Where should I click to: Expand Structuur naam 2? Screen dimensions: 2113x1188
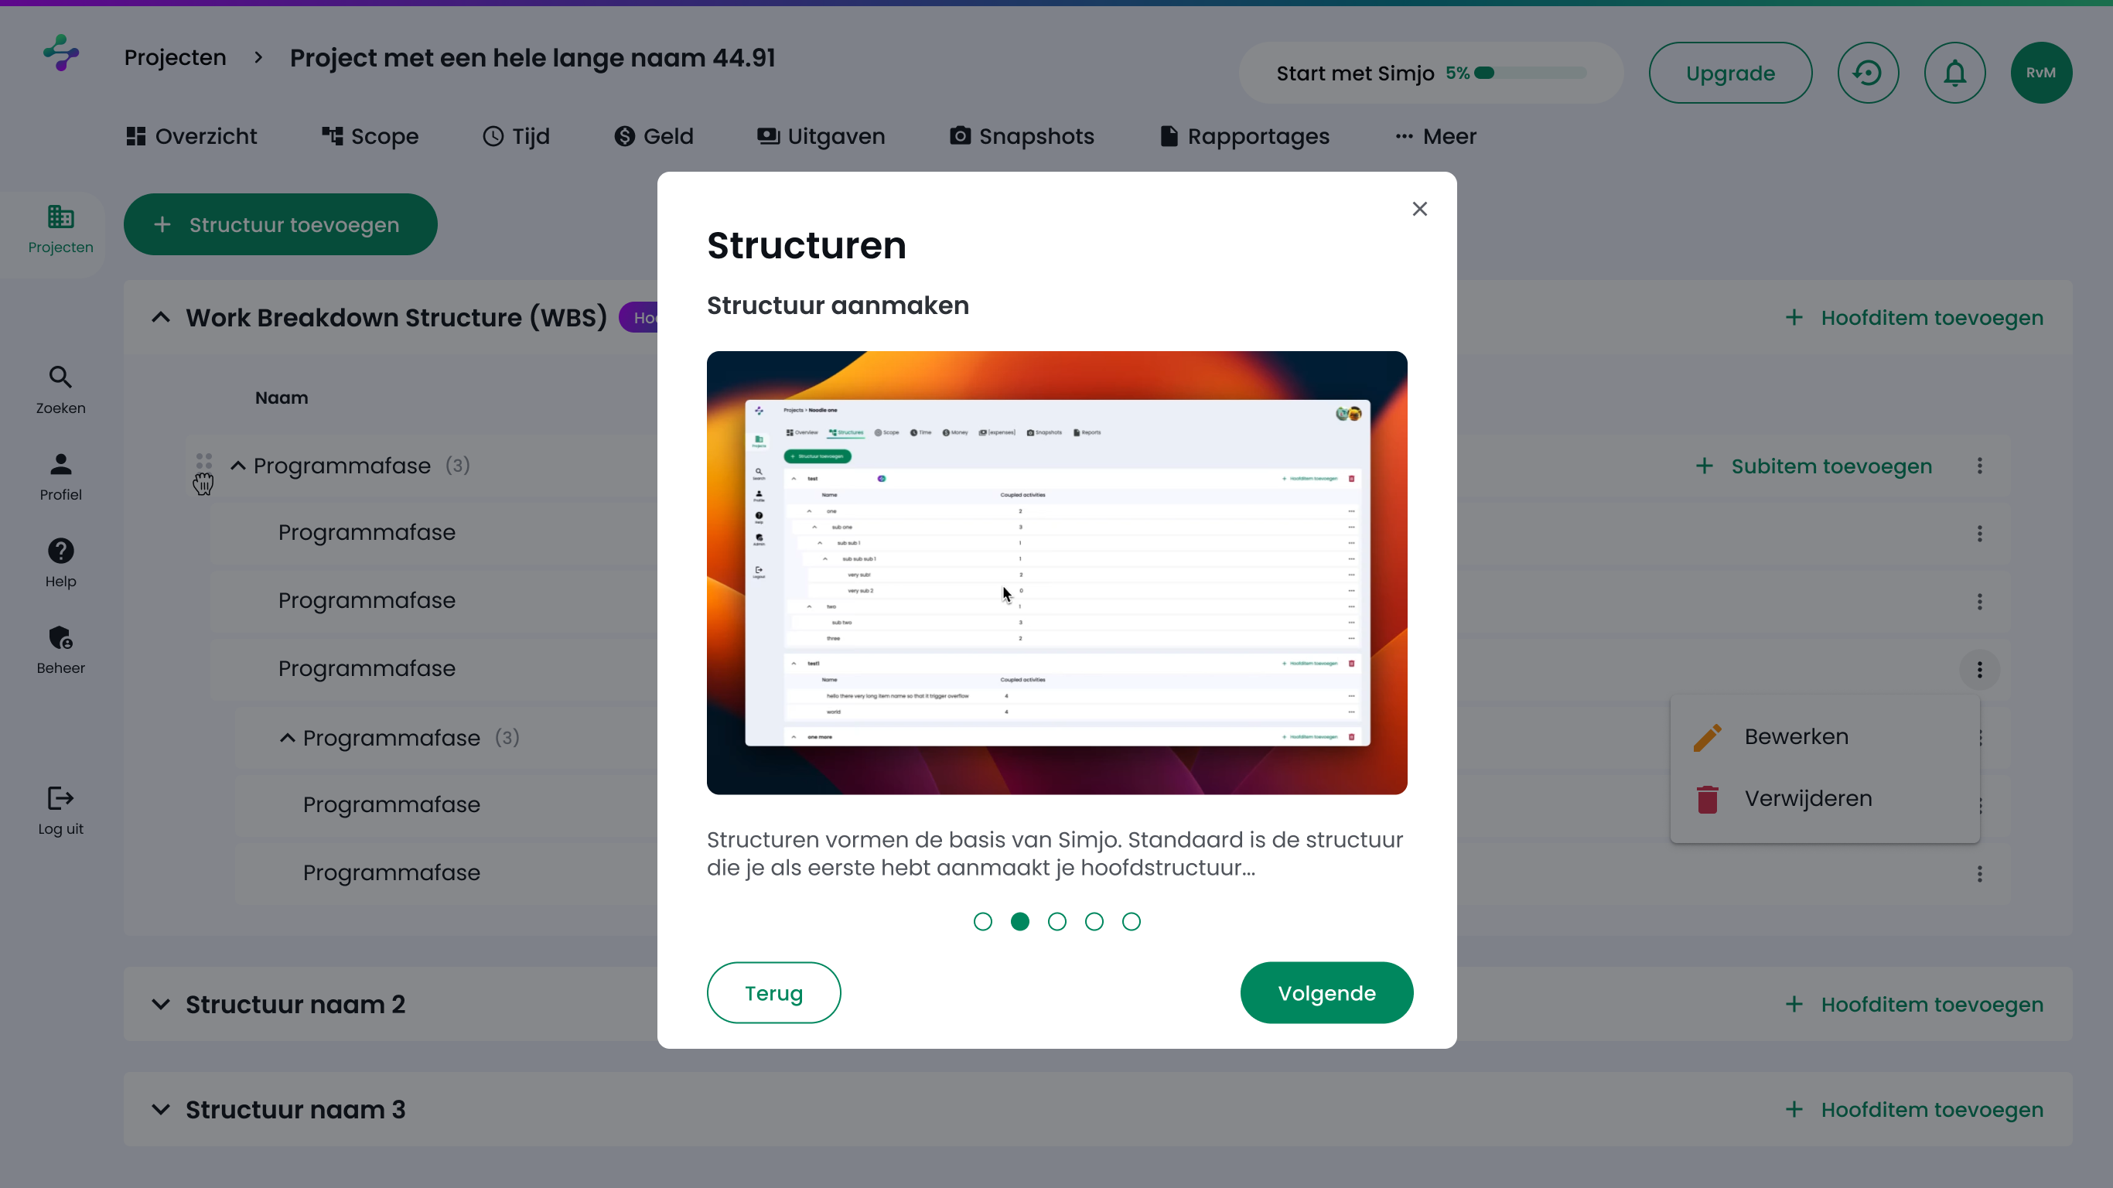pyautogui.click(x=161, y=1004)
